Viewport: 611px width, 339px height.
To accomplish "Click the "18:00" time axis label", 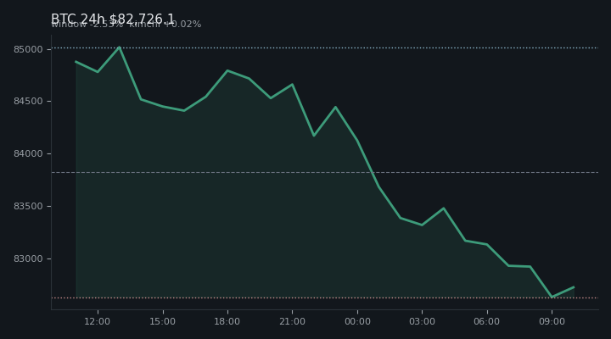I will pyautogui.click(x=227, y=321).
